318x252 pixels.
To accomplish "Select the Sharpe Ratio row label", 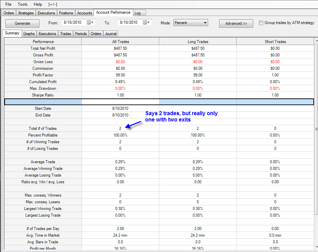I will tap(43, 95).
